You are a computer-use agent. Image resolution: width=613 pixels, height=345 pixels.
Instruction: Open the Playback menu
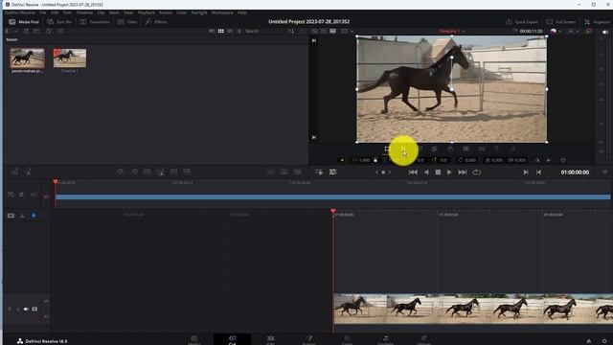click(x=147, y=12)
